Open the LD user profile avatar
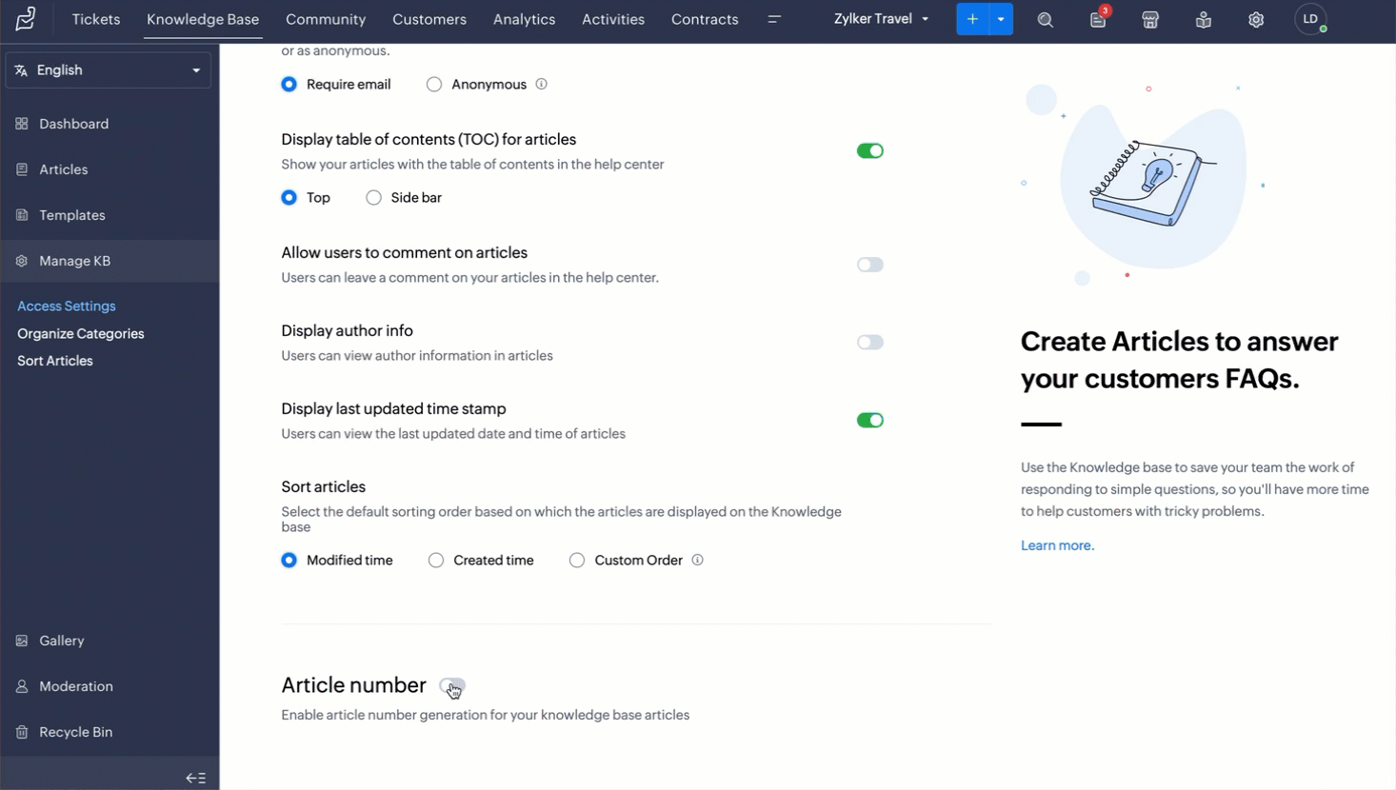Viewport: 1396px width, 790px height. point(1310,19)
